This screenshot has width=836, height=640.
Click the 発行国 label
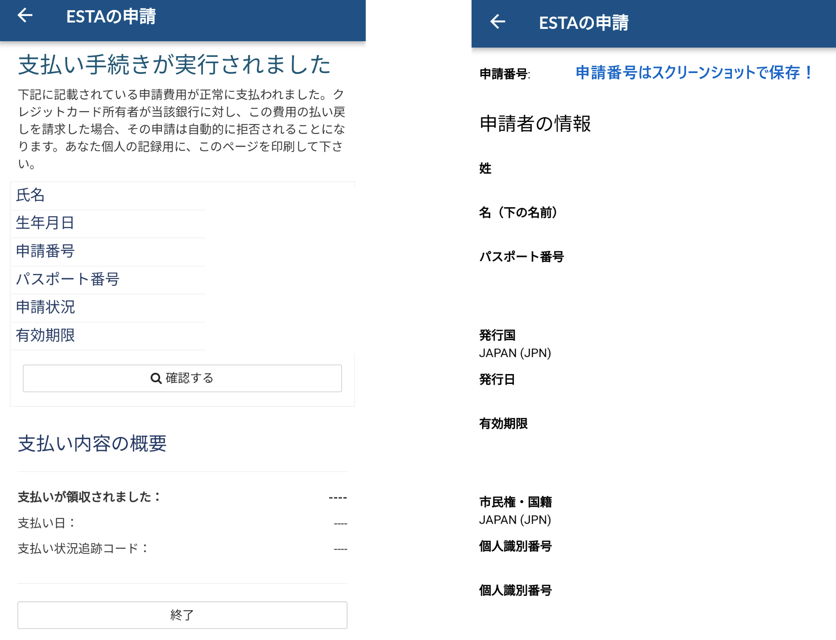tap(497, 335)
